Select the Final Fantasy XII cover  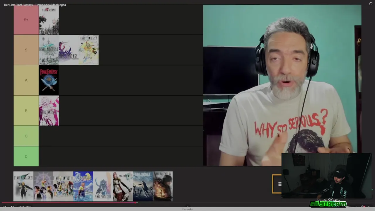(103, 186)
